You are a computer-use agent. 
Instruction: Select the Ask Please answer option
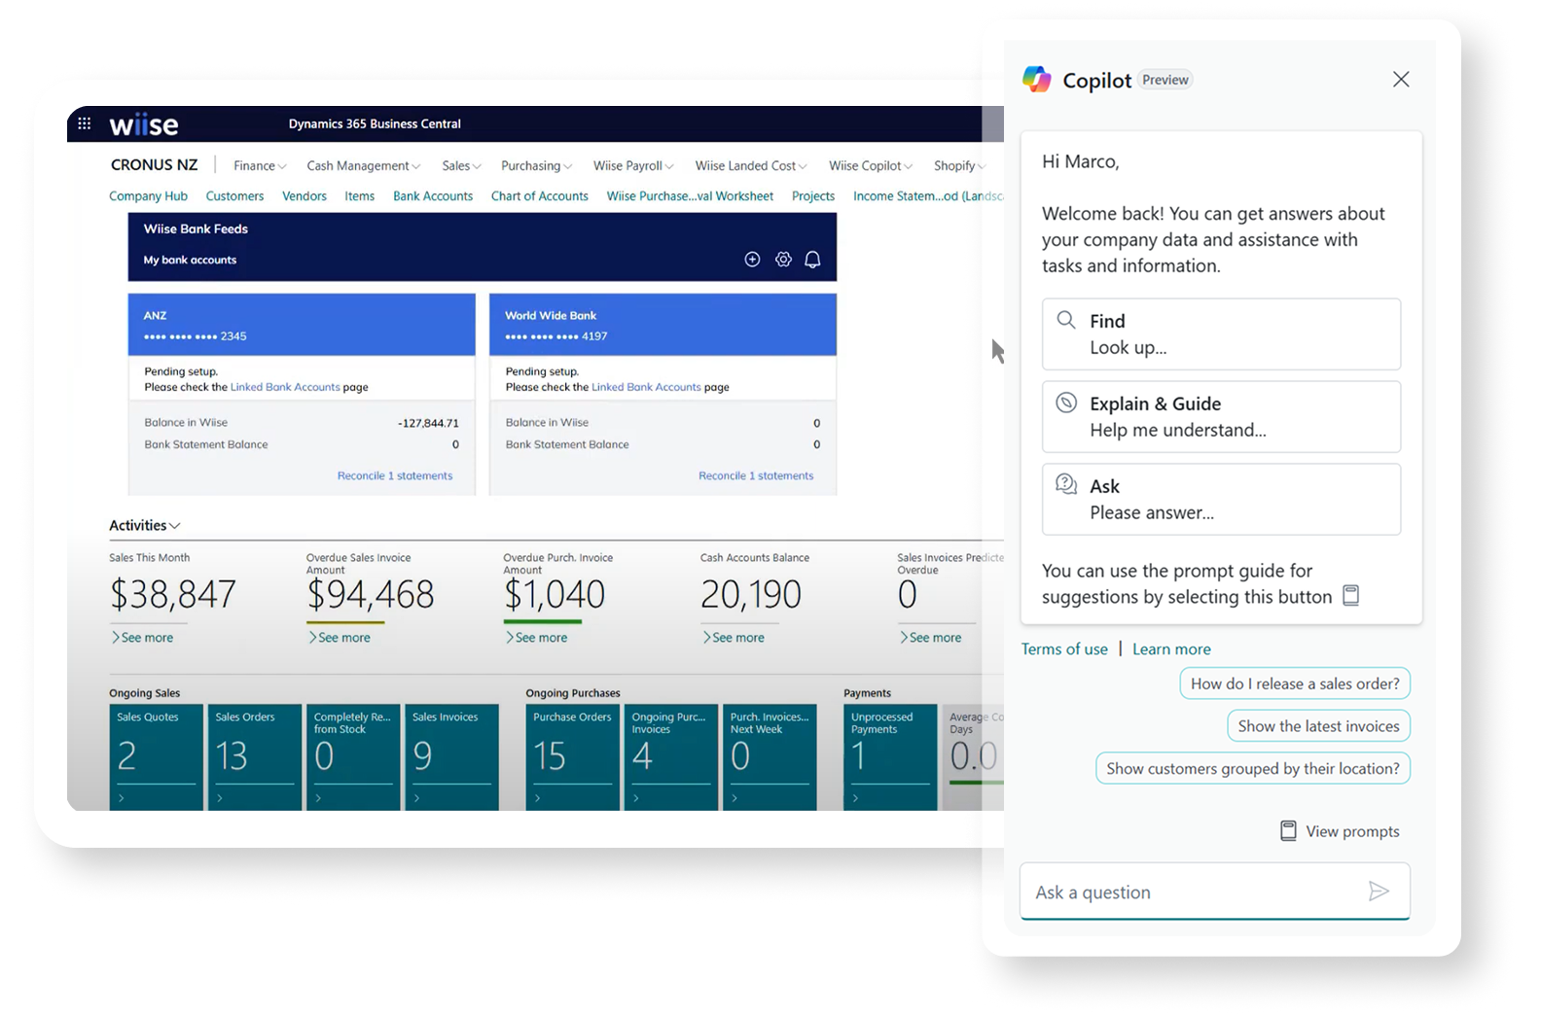coord(1221,500)
